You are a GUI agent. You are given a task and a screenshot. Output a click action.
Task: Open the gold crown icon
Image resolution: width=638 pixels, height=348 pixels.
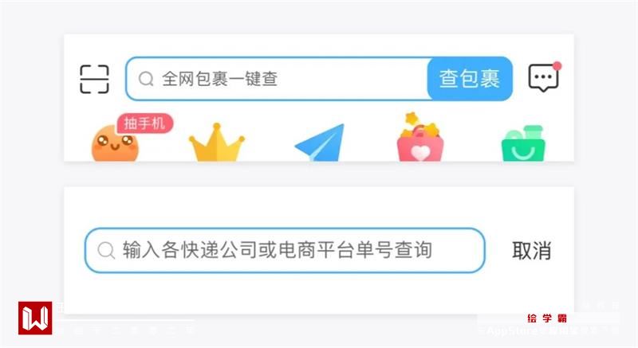coord(217,142)
